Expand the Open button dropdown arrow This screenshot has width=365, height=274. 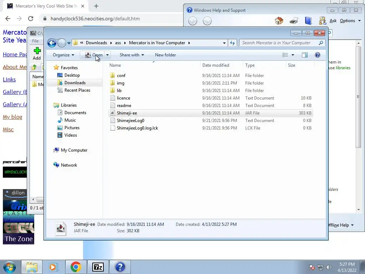tap(107, 55)
